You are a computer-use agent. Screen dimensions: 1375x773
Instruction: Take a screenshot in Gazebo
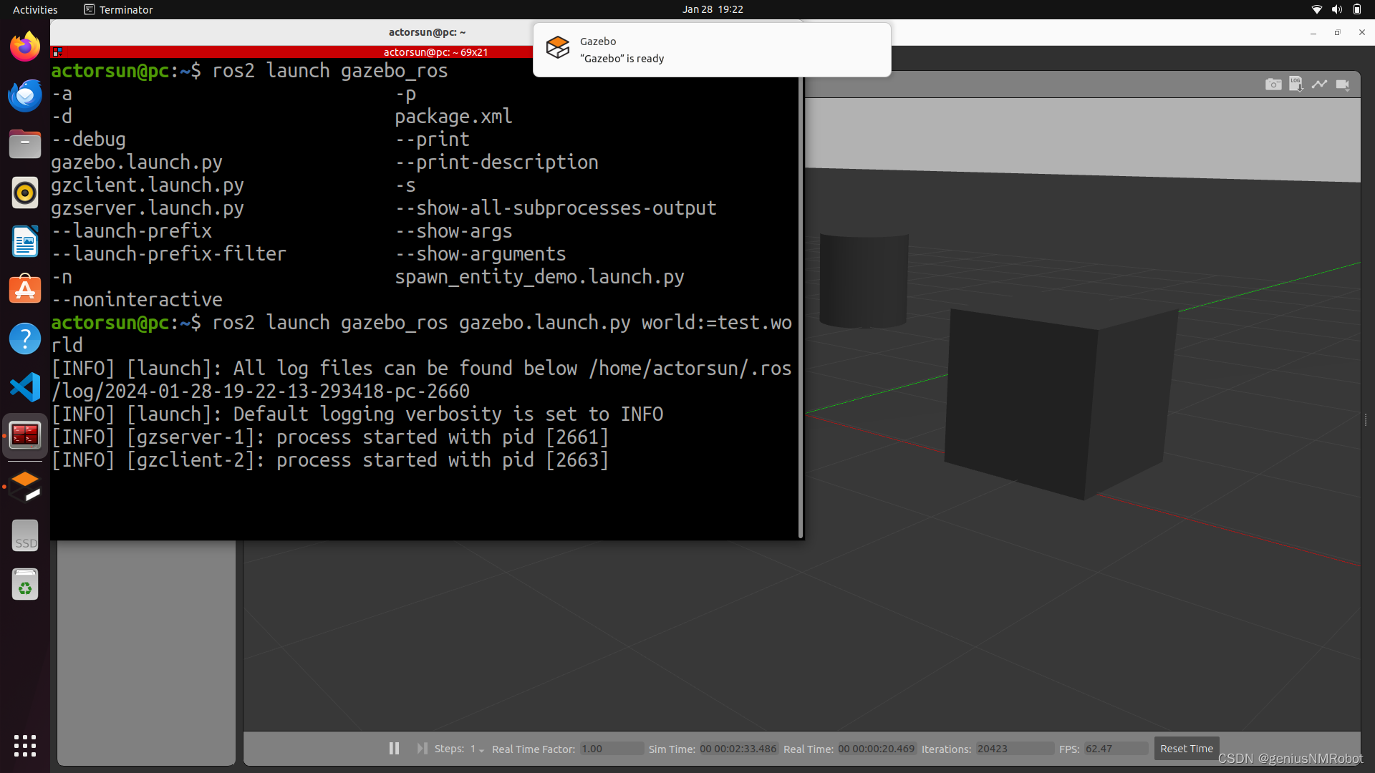tap(1274, 84)
